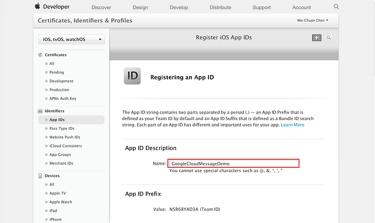The width and height of the screenshot is (375, 223).
Task: Select All under Certificates
Action: click(x=52, y=64)
